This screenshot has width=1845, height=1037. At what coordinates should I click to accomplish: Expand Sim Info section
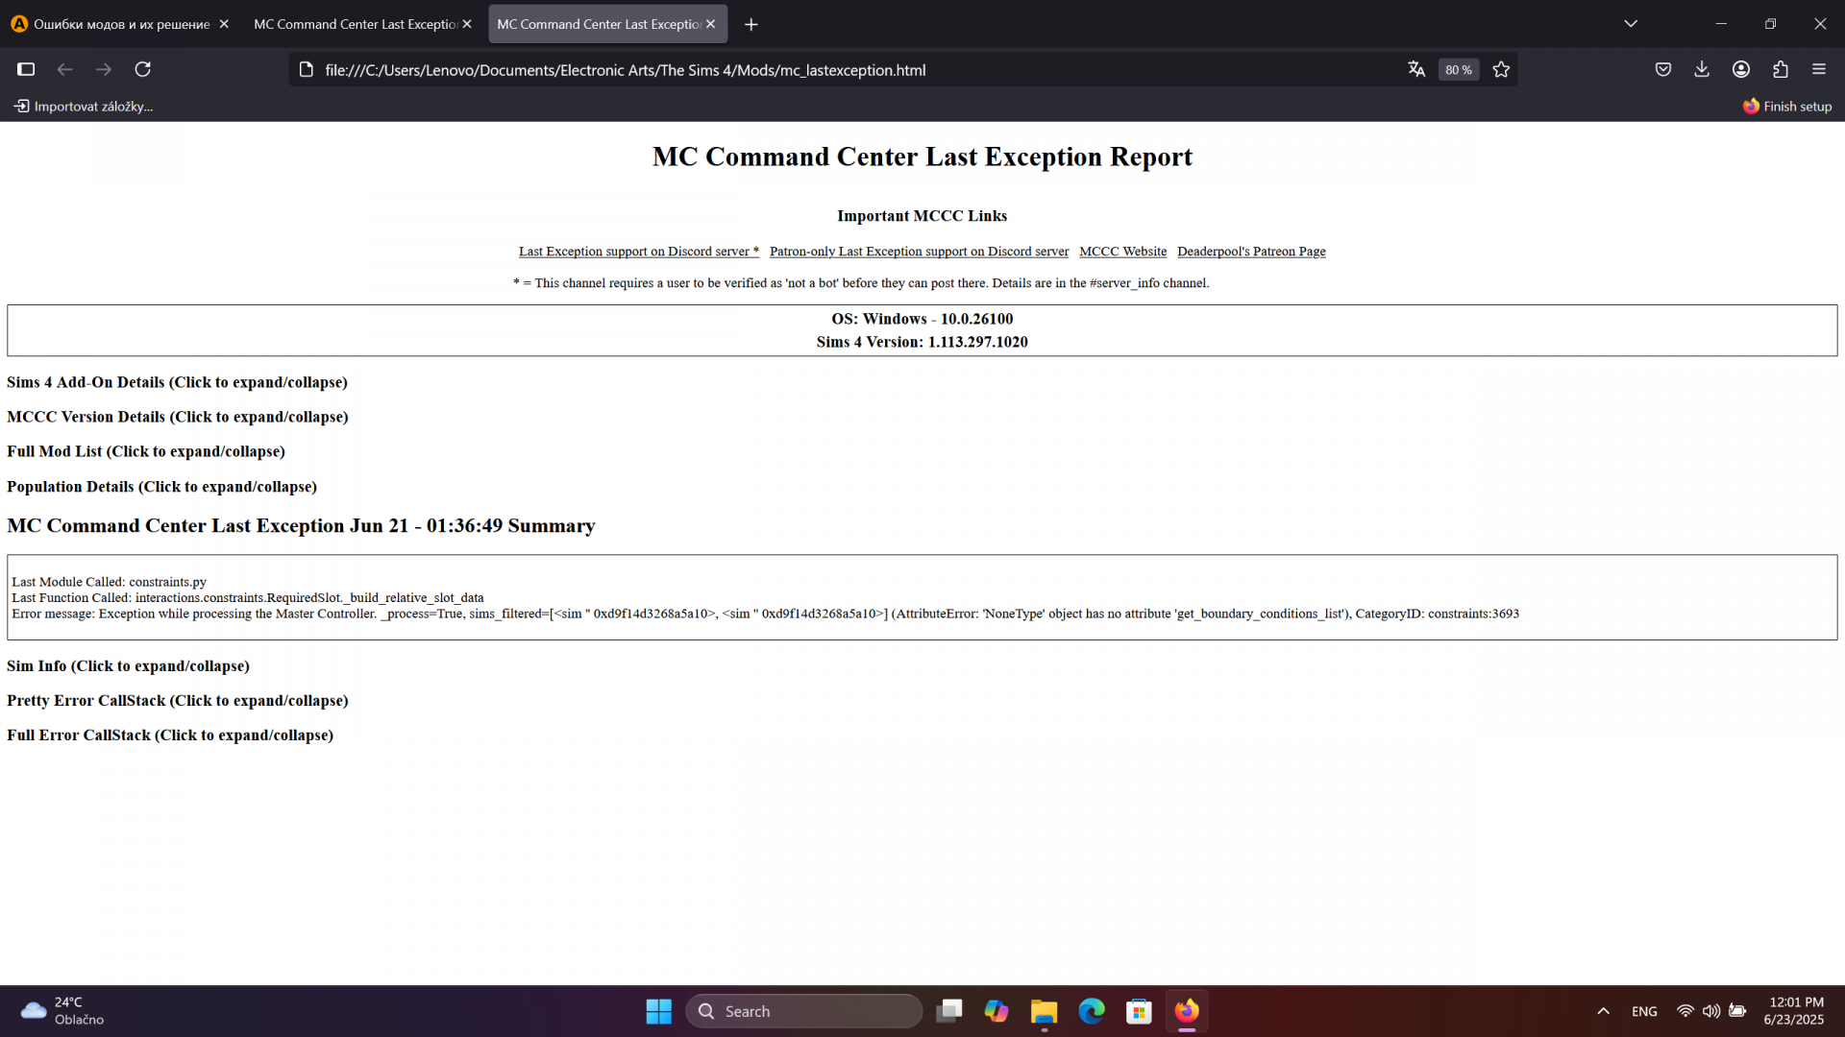[x=128, y=666]
